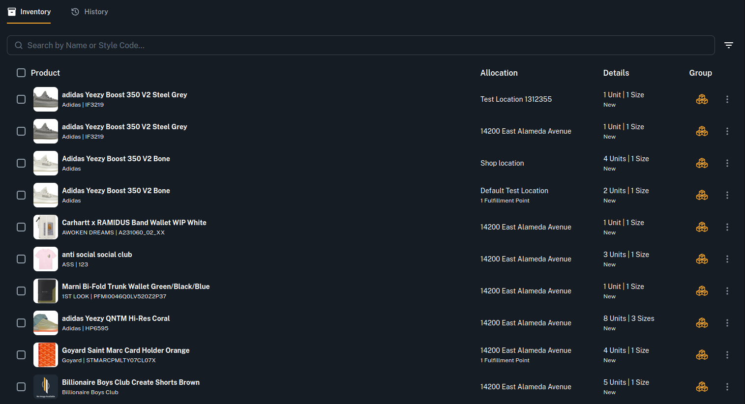Click the Default Test Location allocation
The image size is (745, 404).
coord(514,191)
